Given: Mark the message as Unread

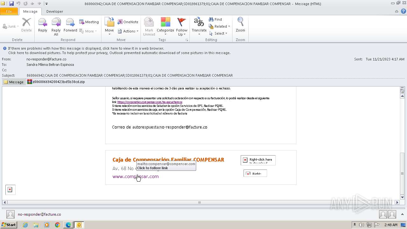Looking at the screenshot, I should coord(149,27).
